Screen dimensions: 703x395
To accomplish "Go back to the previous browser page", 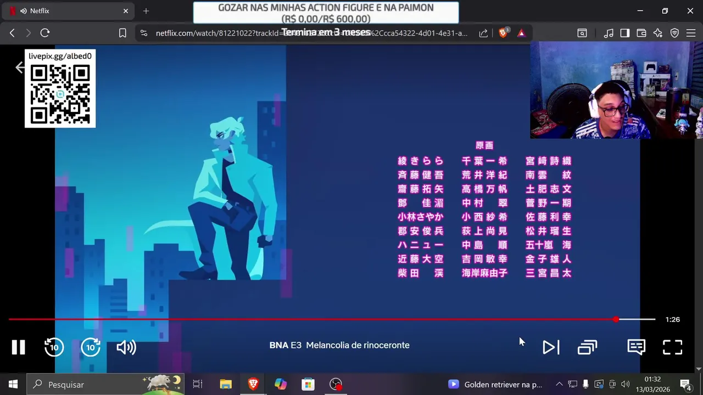I will click(x=12, y=33).
